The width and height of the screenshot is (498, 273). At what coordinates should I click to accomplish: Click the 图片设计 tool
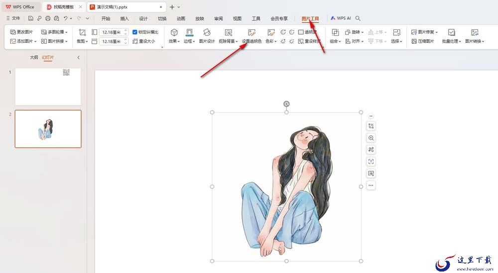point(207,36)
